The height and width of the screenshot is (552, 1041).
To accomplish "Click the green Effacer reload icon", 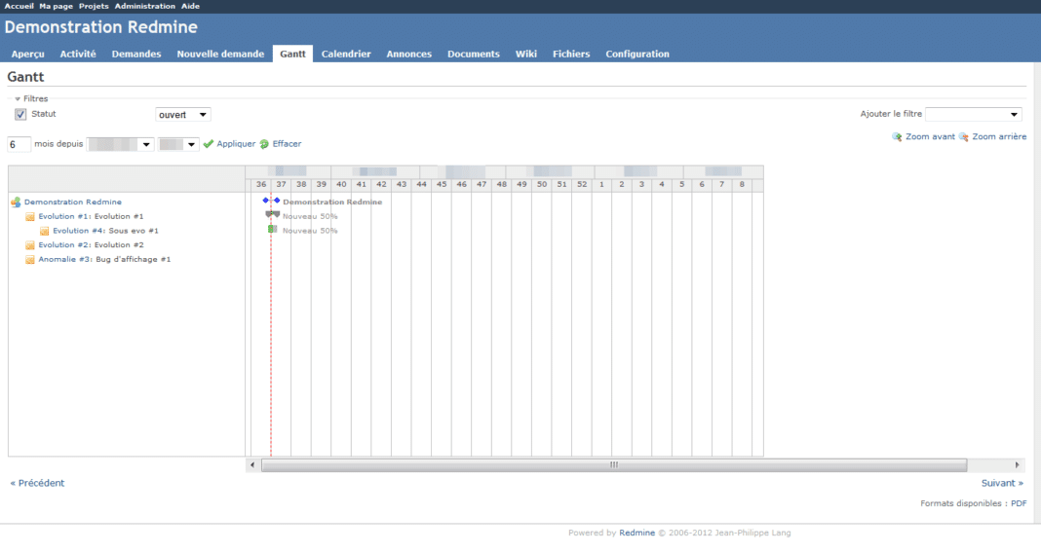I will (x=264, y=144).
